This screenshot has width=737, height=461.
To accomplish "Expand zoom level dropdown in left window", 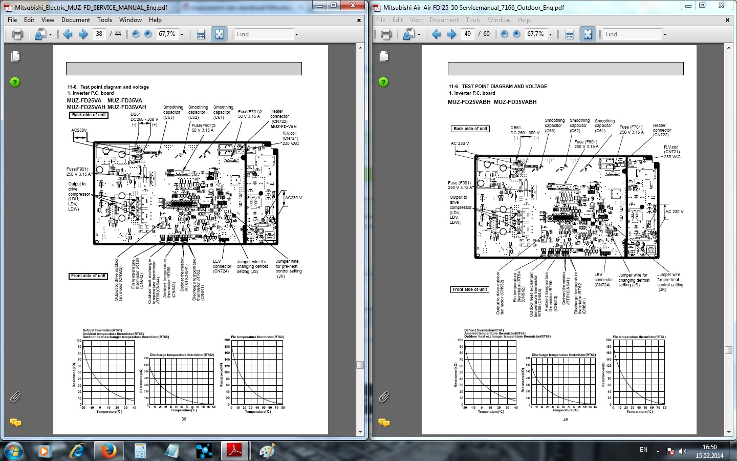I will [182, 34].
